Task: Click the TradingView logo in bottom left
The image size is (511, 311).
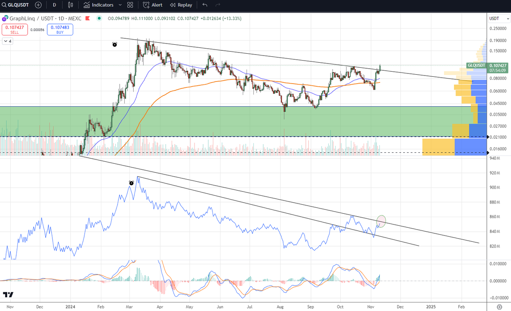Action: point(8,295)
